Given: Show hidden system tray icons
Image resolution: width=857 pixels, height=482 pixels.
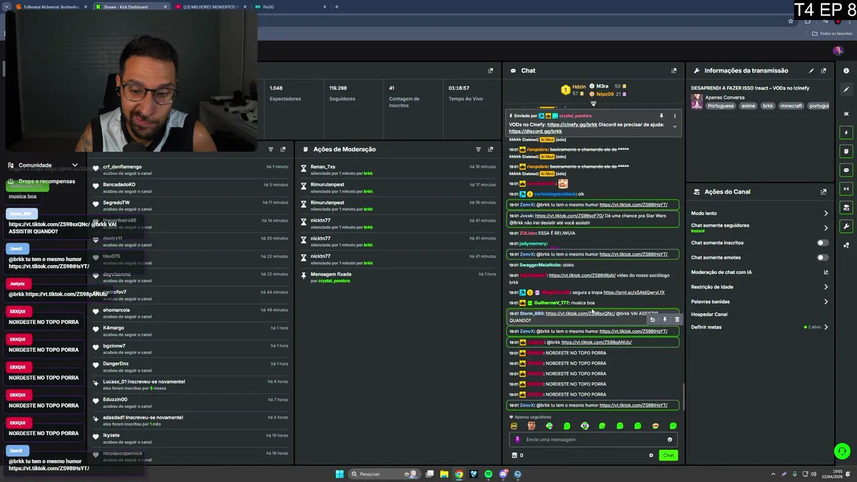Looking at the screenshot, I should pyautogui.click(x=773, y=474).
